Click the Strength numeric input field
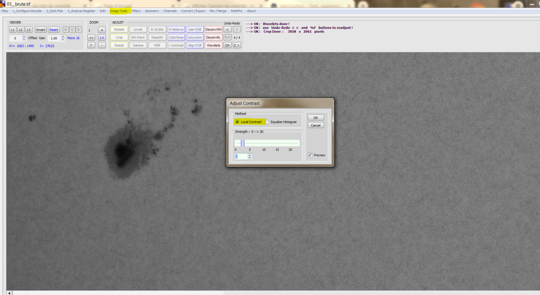This screenshot has height=295, width=540. point(241,156)
